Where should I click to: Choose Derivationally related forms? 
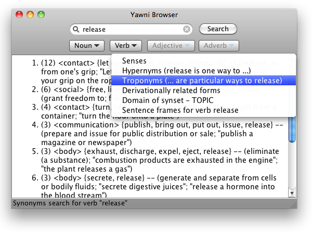click(x=203, y=90)
